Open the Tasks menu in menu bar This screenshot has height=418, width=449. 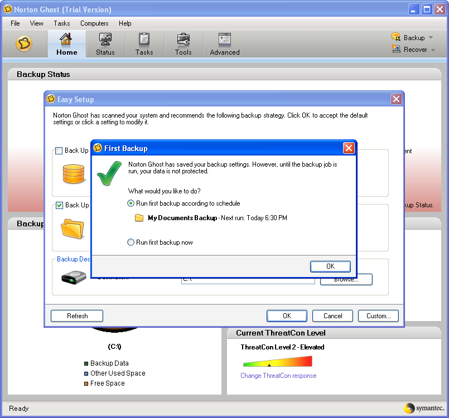click(62, 23)
